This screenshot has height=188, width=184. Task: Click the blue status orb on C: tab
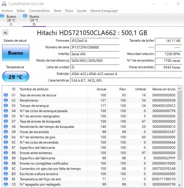pos(2,16)
